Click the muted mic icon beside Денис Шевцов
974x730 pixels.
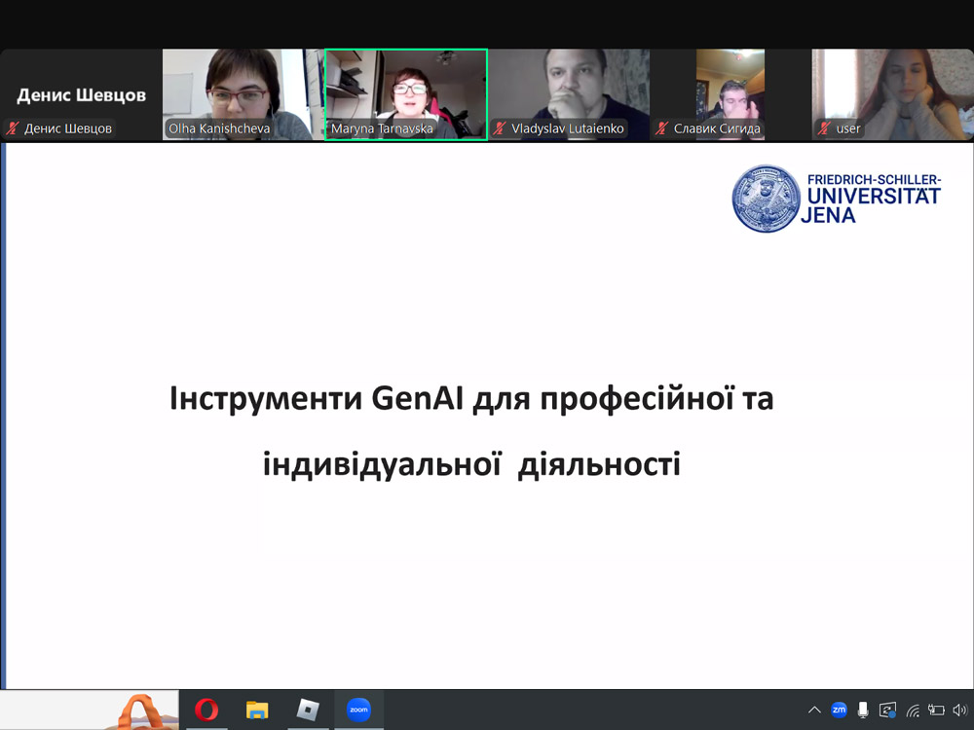pyautogui.click(x=14, y=128)
